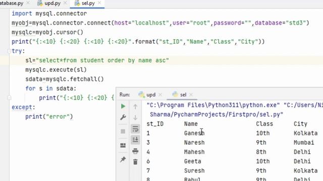
Task: Click the restore layout icon in Run panel
Action: (123, 145)
